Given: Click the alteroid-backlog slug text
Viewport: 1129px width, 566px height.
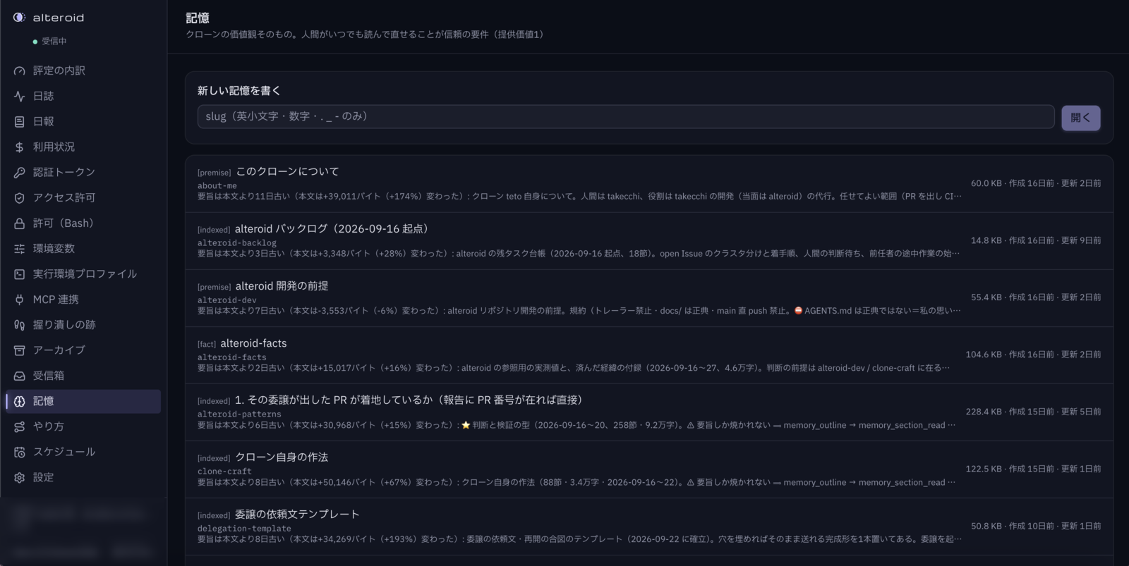Looking at the screenshot, I should click(x=237, y=243).
